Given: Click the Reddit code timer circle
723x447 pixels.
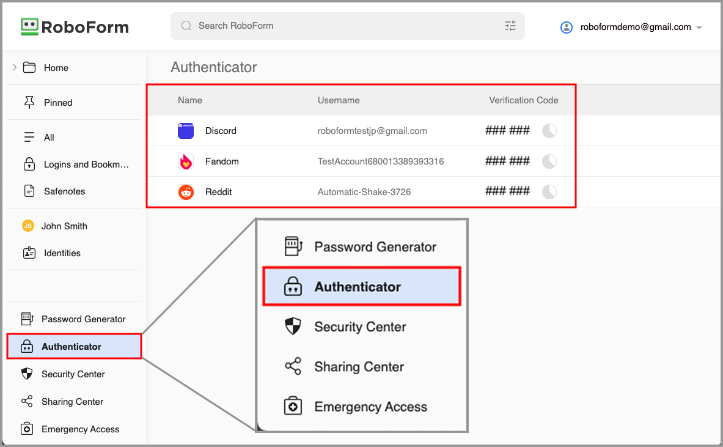Looking at the screenshot, I should pos(549,192).
